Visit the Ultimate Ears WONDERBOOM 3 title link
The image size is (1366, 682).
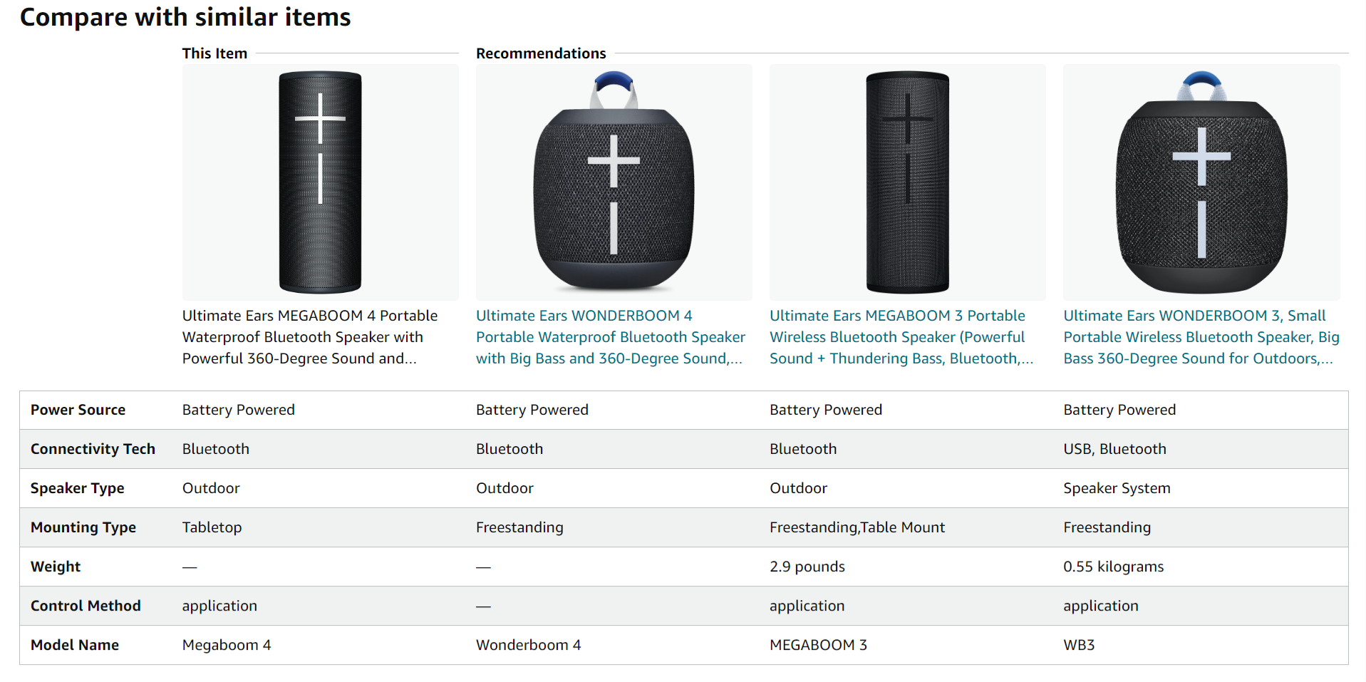[1201, 336]
